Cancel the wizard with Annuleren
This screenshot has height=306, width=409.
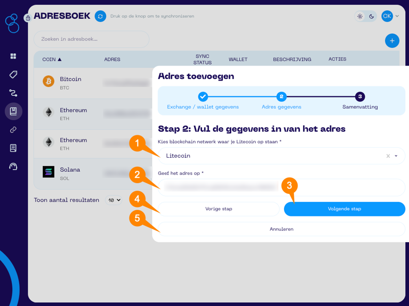tap(281, 229)
